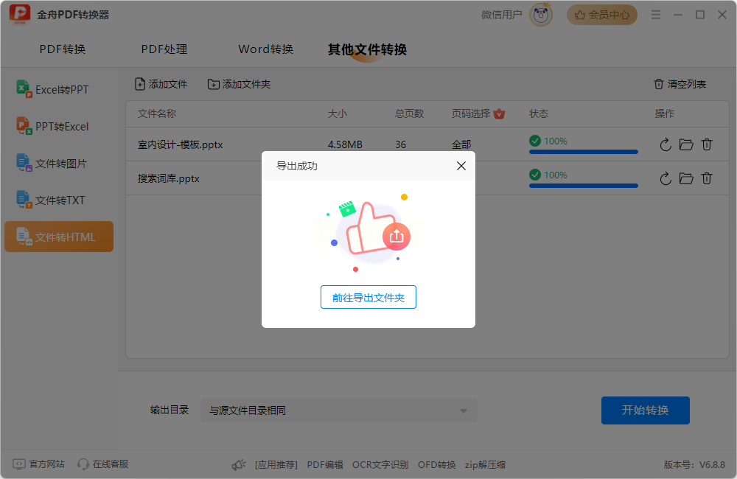Switch to Word转换 tab
This screenshot has height=479, width=737.
(265, 49)
